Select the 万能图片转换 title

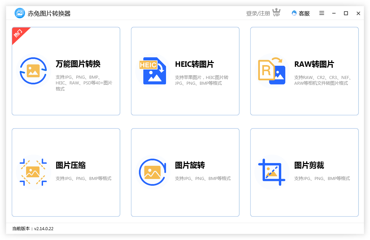tap(78, 64)
